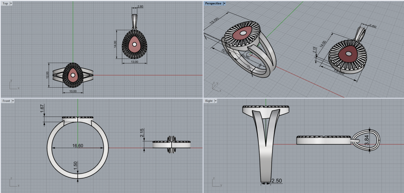The height and width of the screenshot is (193, 404).
Task: Pick the 2.50 dimension text in Right view
Action: point(276,181)
